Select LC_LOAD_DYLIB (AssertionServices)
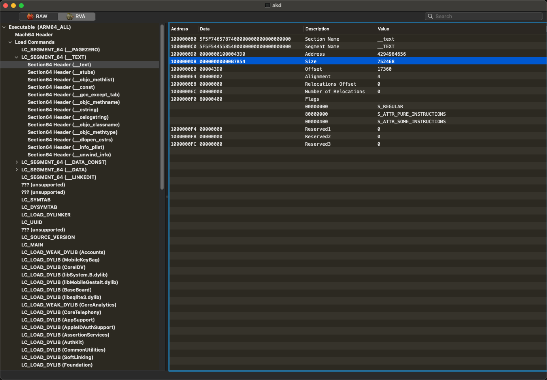The image size is (547, 380). click(65, 335)
